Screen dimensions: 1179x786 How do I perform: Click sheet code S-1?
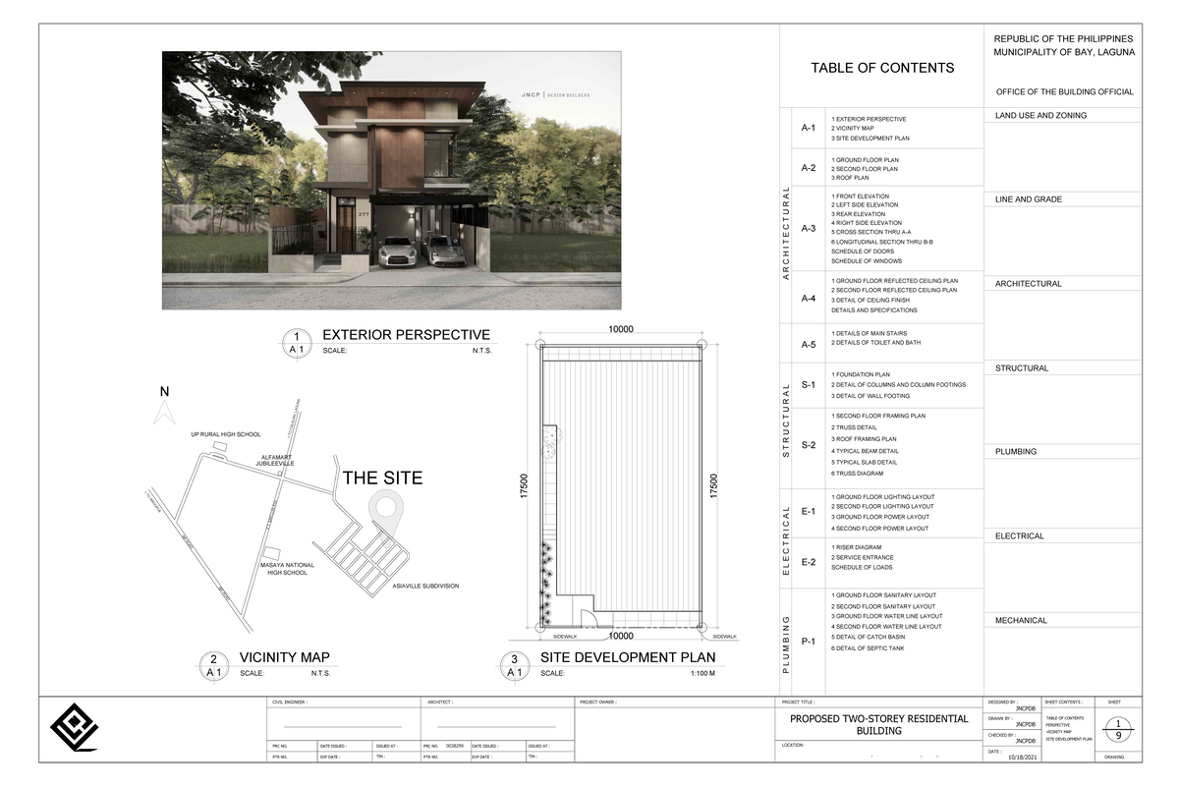point(808,384)
